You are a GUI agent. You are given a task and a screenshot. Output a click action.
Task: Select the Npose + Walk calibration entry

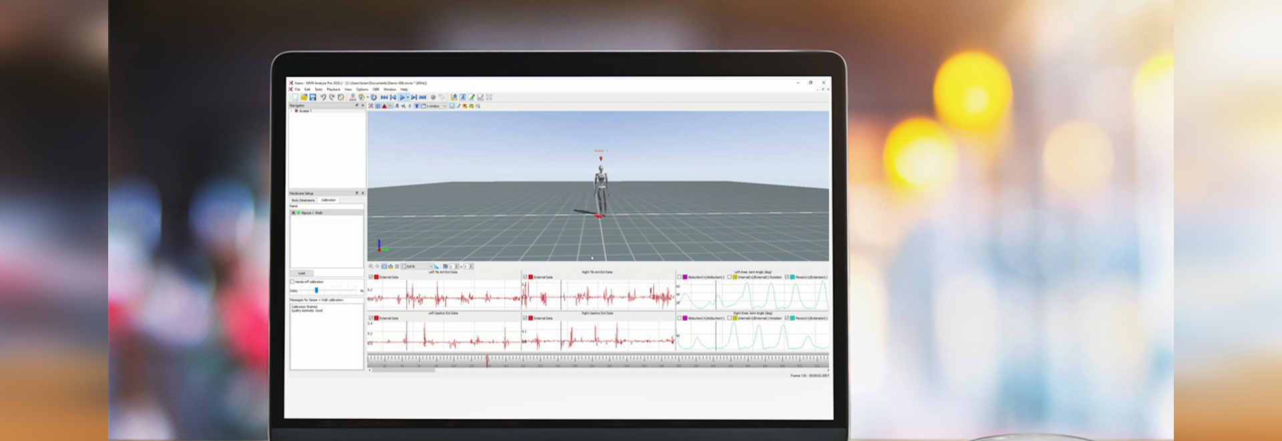pyautogui.click(x=311, y=213)
